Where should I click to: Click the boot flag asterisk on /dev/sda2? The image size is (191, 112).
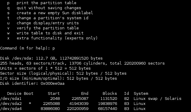30,103
